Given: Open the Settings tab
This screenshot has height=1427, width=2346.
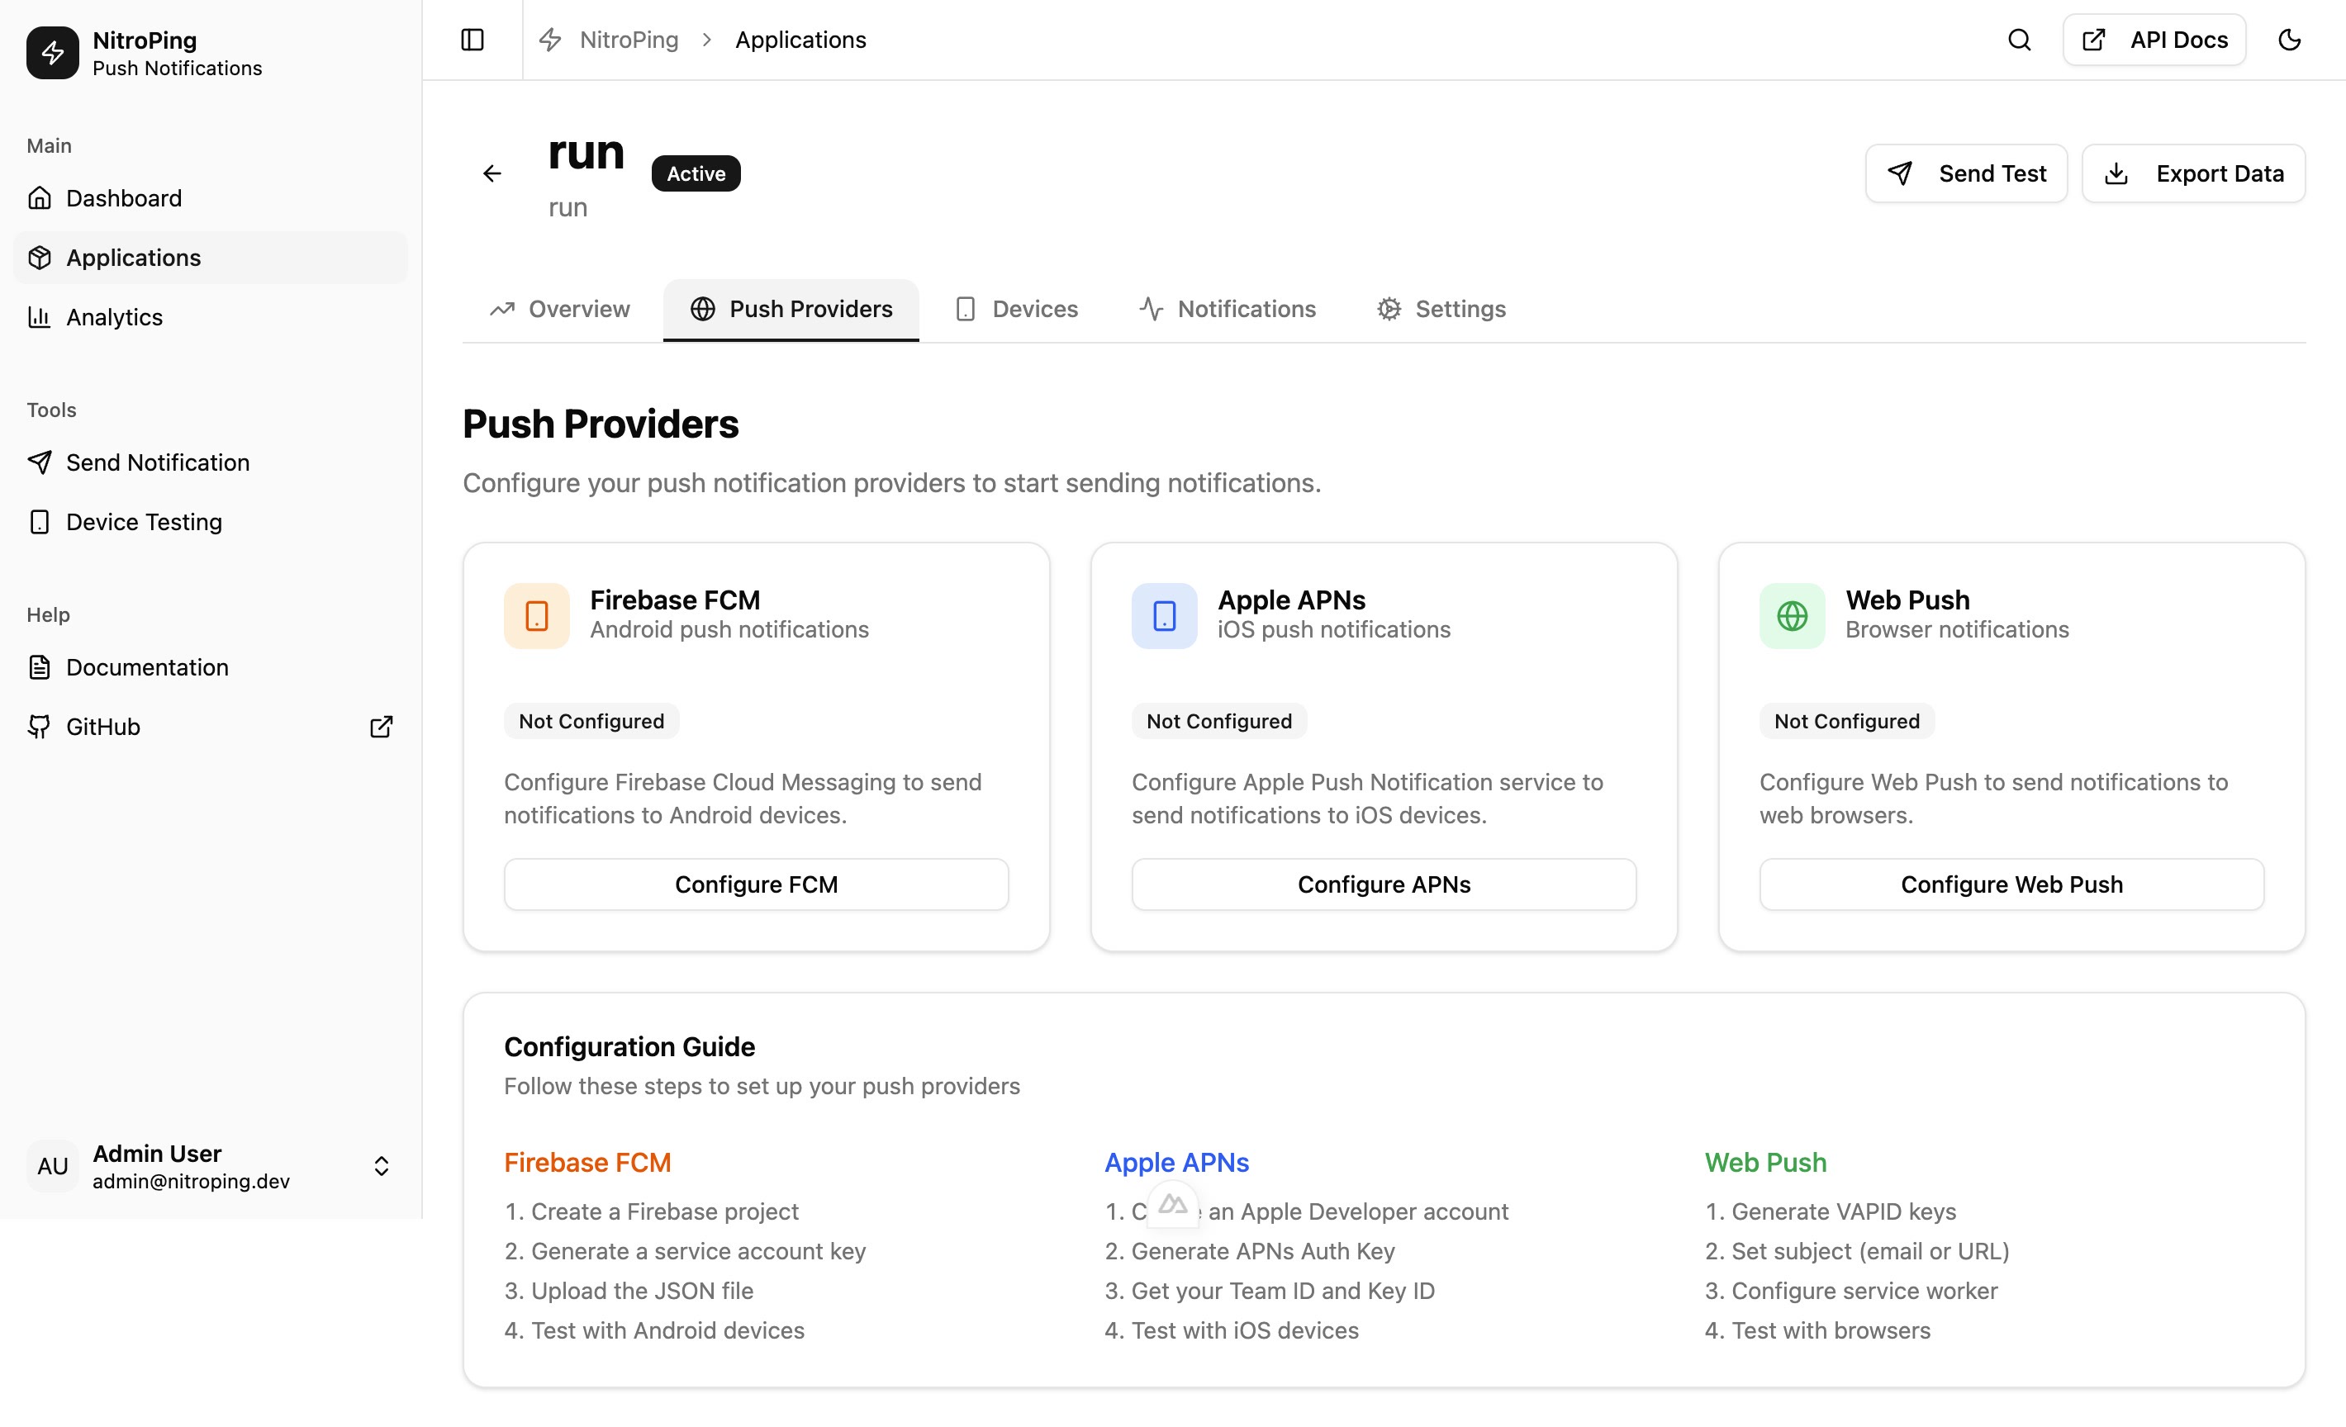Looking at the screenshot, I should coord(1441,310).
